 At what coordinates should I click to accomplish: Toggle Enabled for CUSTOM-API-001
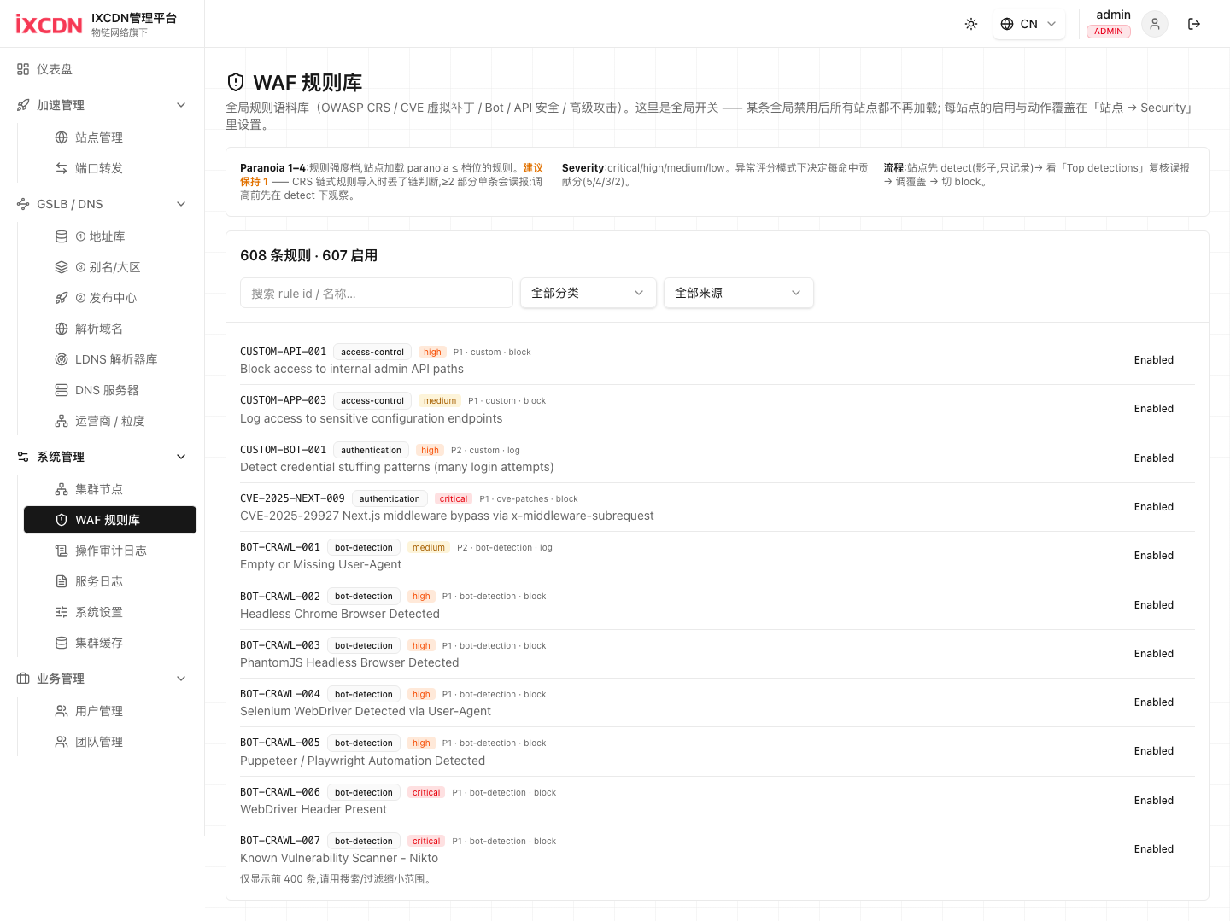(1154, 360)
